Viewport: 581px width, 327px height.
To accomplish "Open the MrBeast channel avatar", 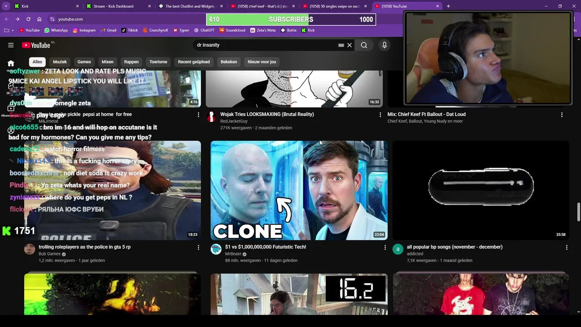I will click(x=216, y=249).
